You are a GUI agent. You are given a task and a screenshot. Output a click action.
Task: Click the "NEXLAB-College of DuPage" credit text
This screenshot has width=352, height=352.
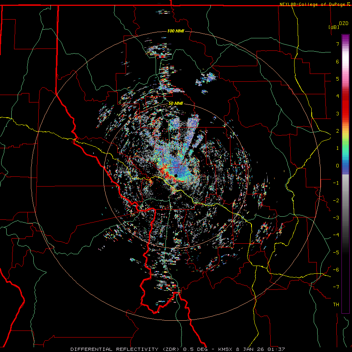point(312,4)
